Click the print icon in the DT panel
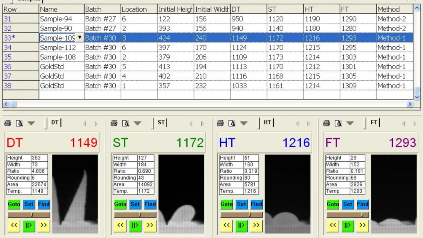423x238 pixels. (8, 123)
